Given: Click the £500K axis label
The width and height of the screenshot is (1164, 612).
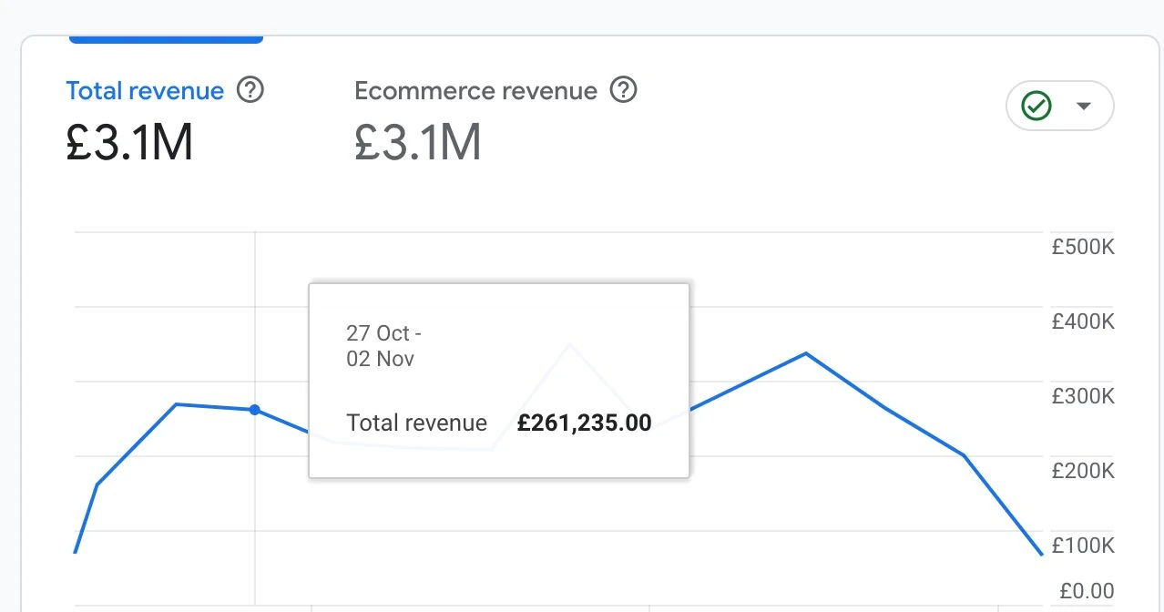Looking at the screenshot, I should [x=1083, y=247].
